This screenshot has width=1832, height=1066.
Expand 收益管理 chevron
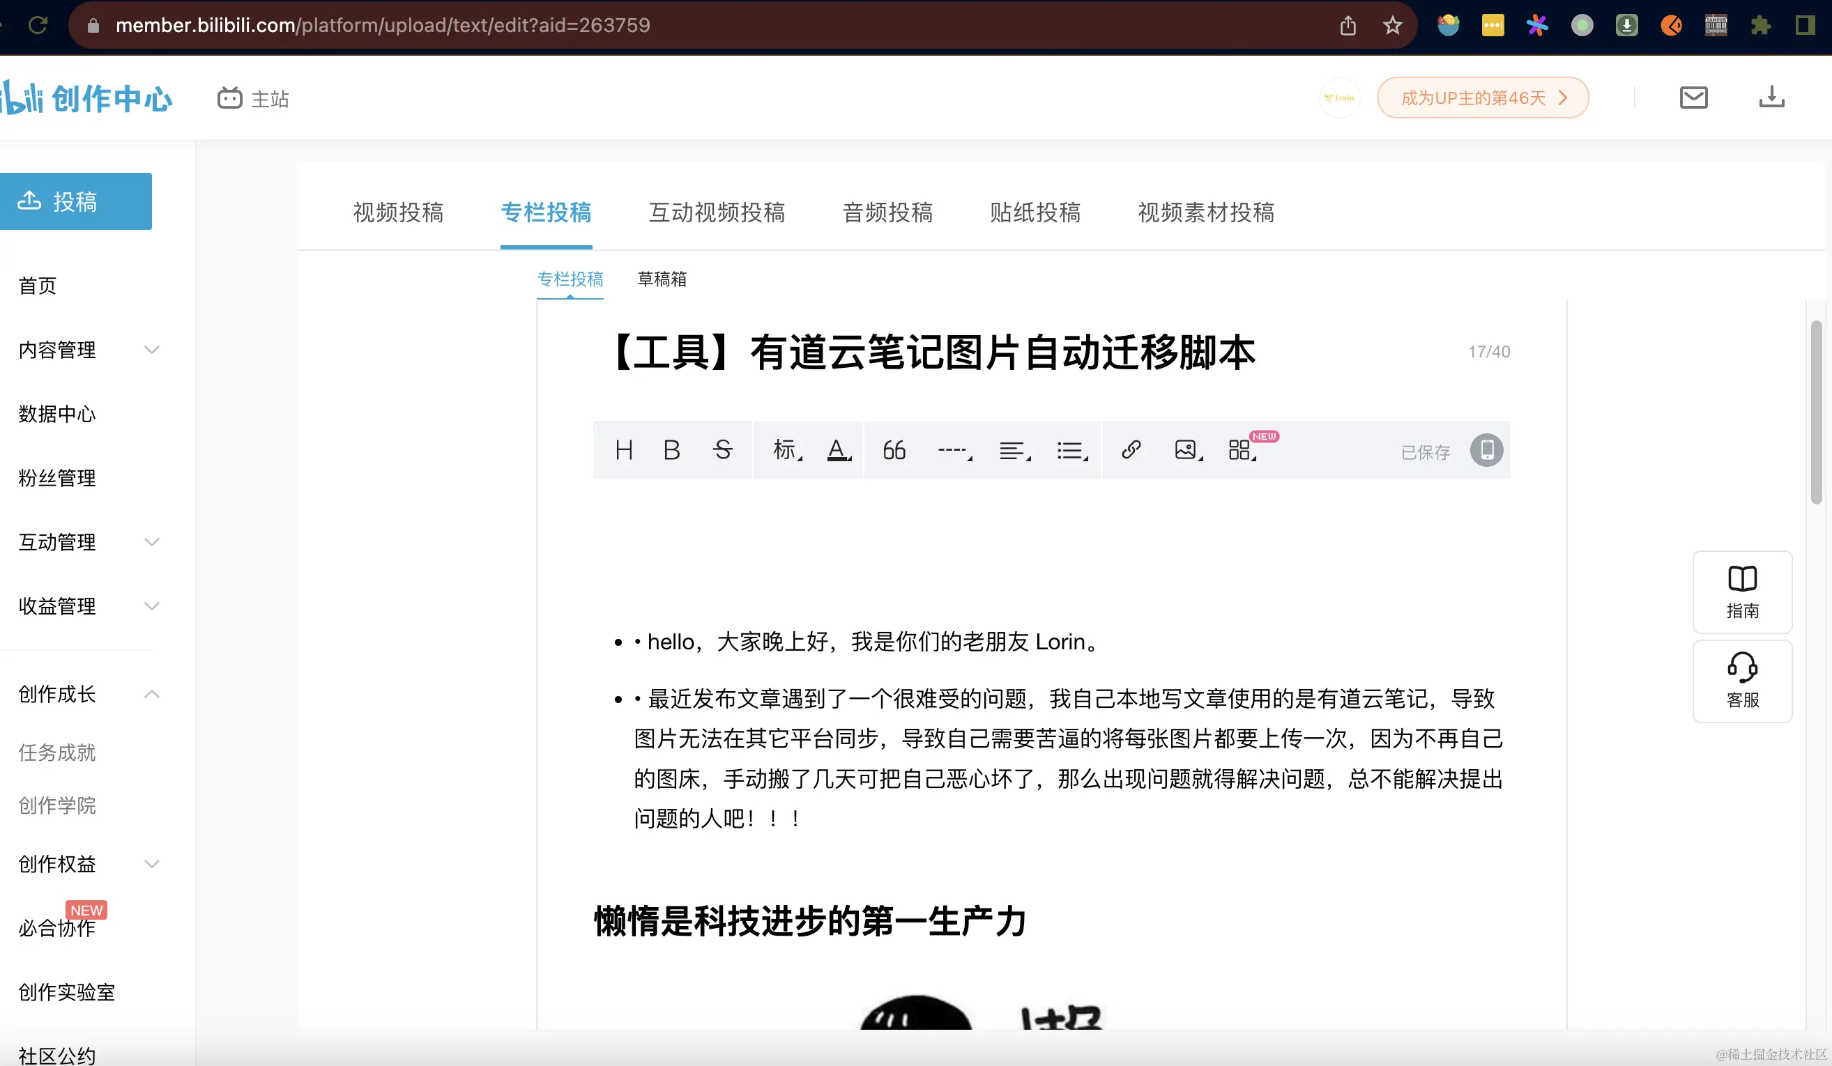(x=152, y=605)
